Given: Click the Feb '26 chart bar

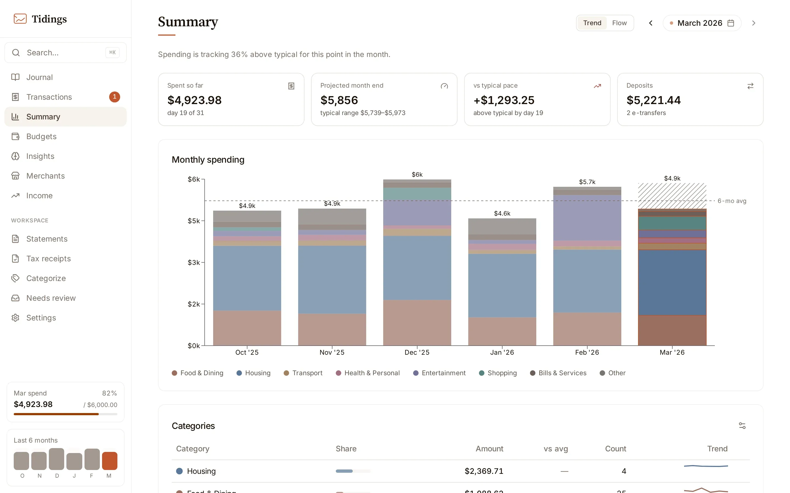Looking at the screenshot, I should point(587,266).
